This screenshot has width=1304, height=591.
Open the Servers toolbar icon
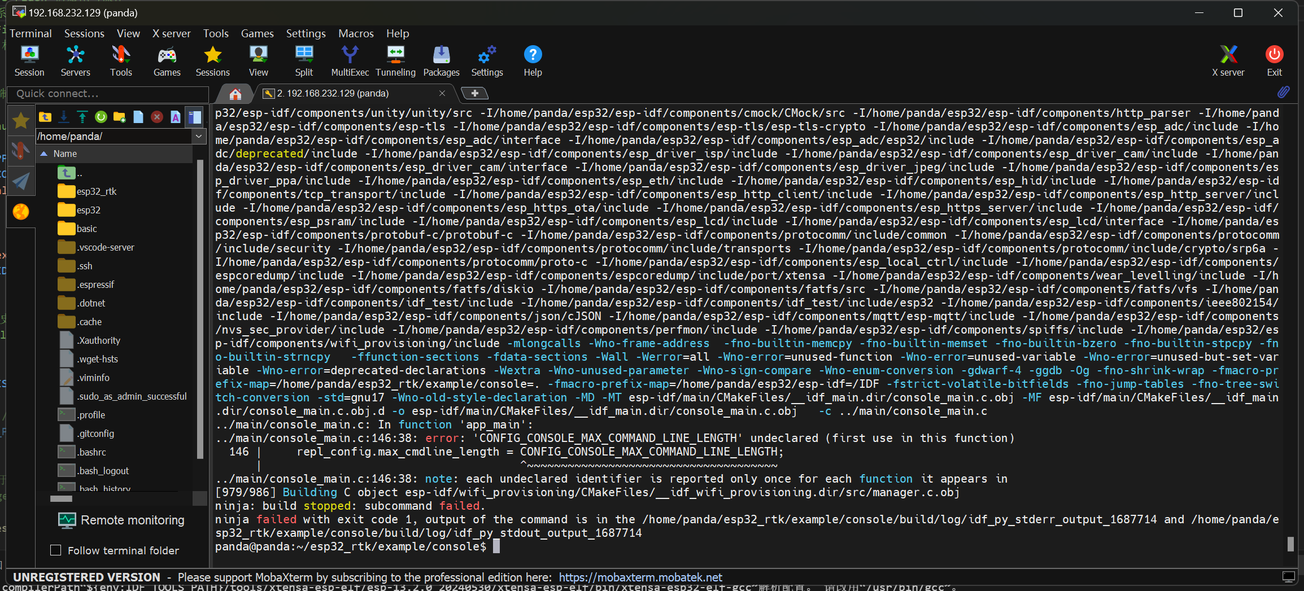click(75, 61)
